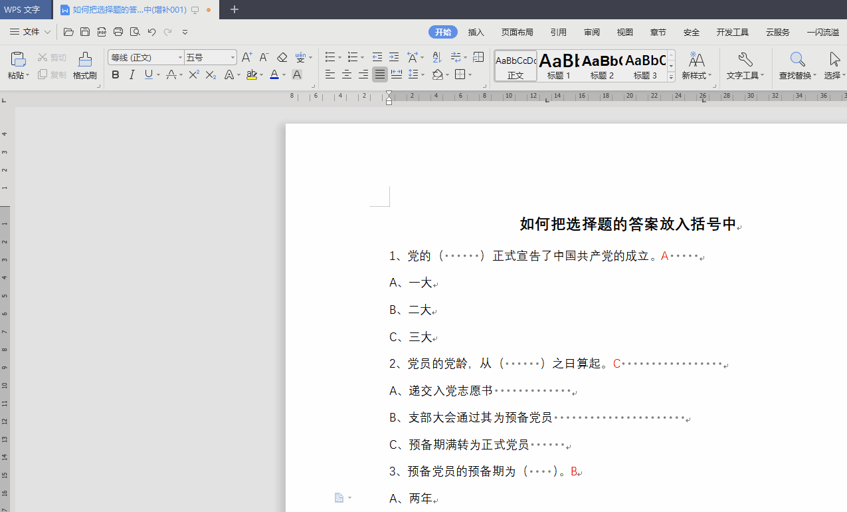Switch to the 视图 tab
Viewport: 847px width, 512px height.
point(625,32)
